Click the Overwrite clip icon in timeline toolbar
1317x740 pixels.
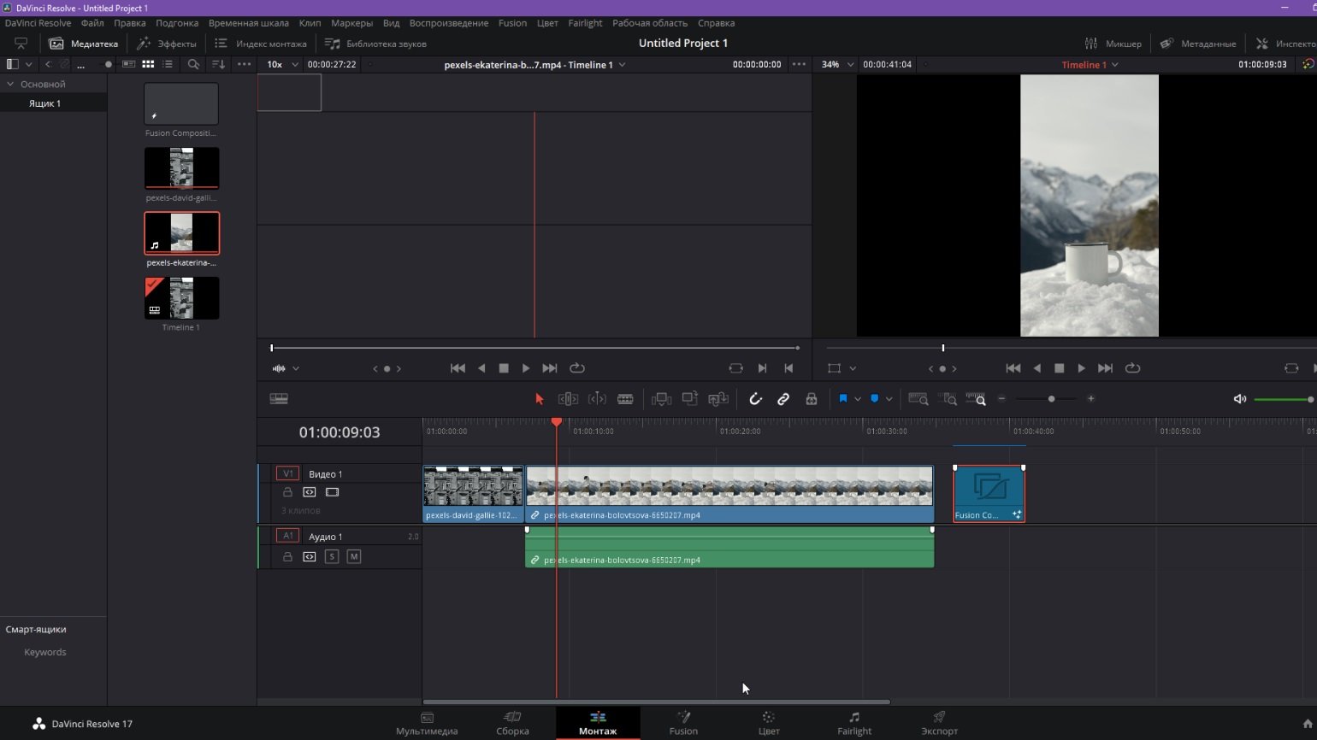click(690, 399)
